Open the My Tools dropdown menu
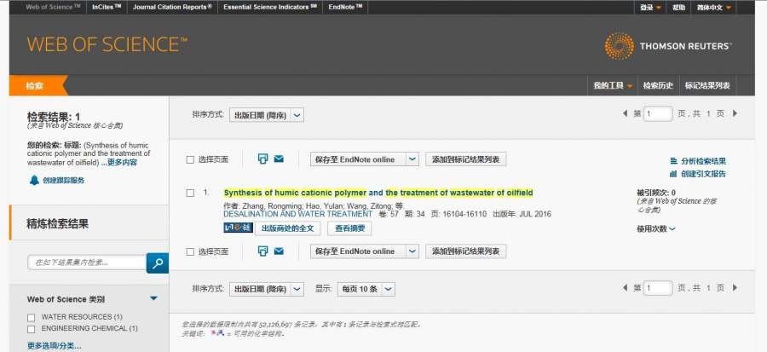767x352 pixels. 613,85
